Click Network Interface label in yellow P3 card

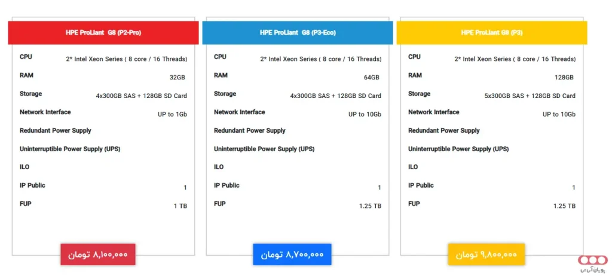pyautogui.click(x=434, y=112)
